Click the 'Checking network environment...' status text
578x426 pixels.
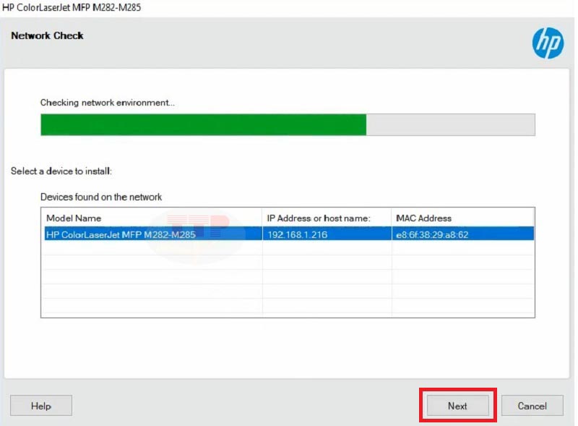(107, 102)
